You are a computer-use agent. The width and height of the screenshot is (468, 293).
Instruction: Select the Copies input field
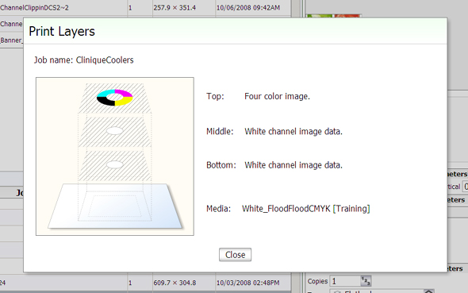click(345, 281)
